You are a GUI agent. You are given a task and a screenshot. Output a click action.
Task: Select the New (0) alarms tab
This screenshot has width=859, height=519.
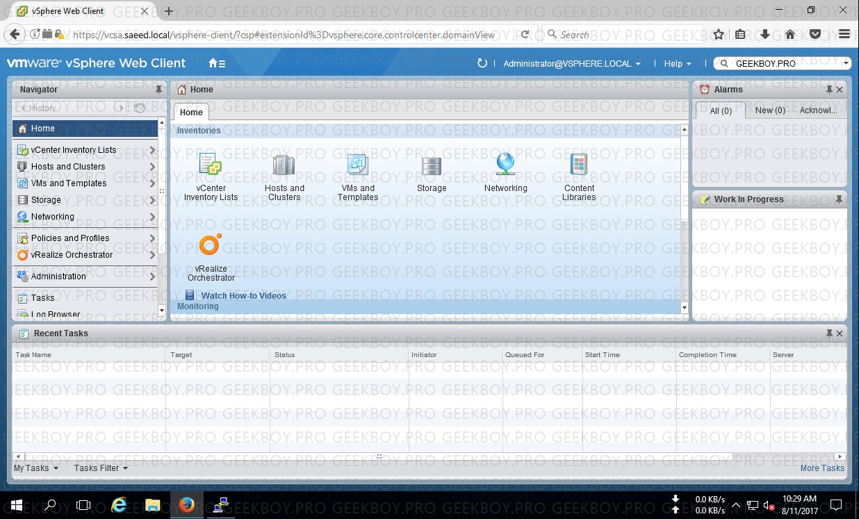click(770, 110)
